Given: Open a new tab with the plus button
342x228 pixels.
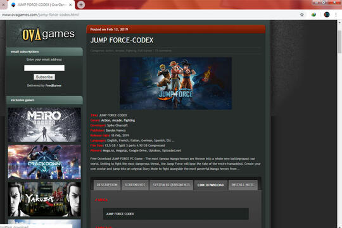Looking at the screenshot, I should click(81, 4).
